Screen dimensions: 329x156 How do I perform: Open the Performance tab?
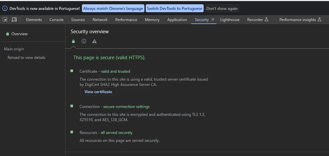tap(126, 20)
